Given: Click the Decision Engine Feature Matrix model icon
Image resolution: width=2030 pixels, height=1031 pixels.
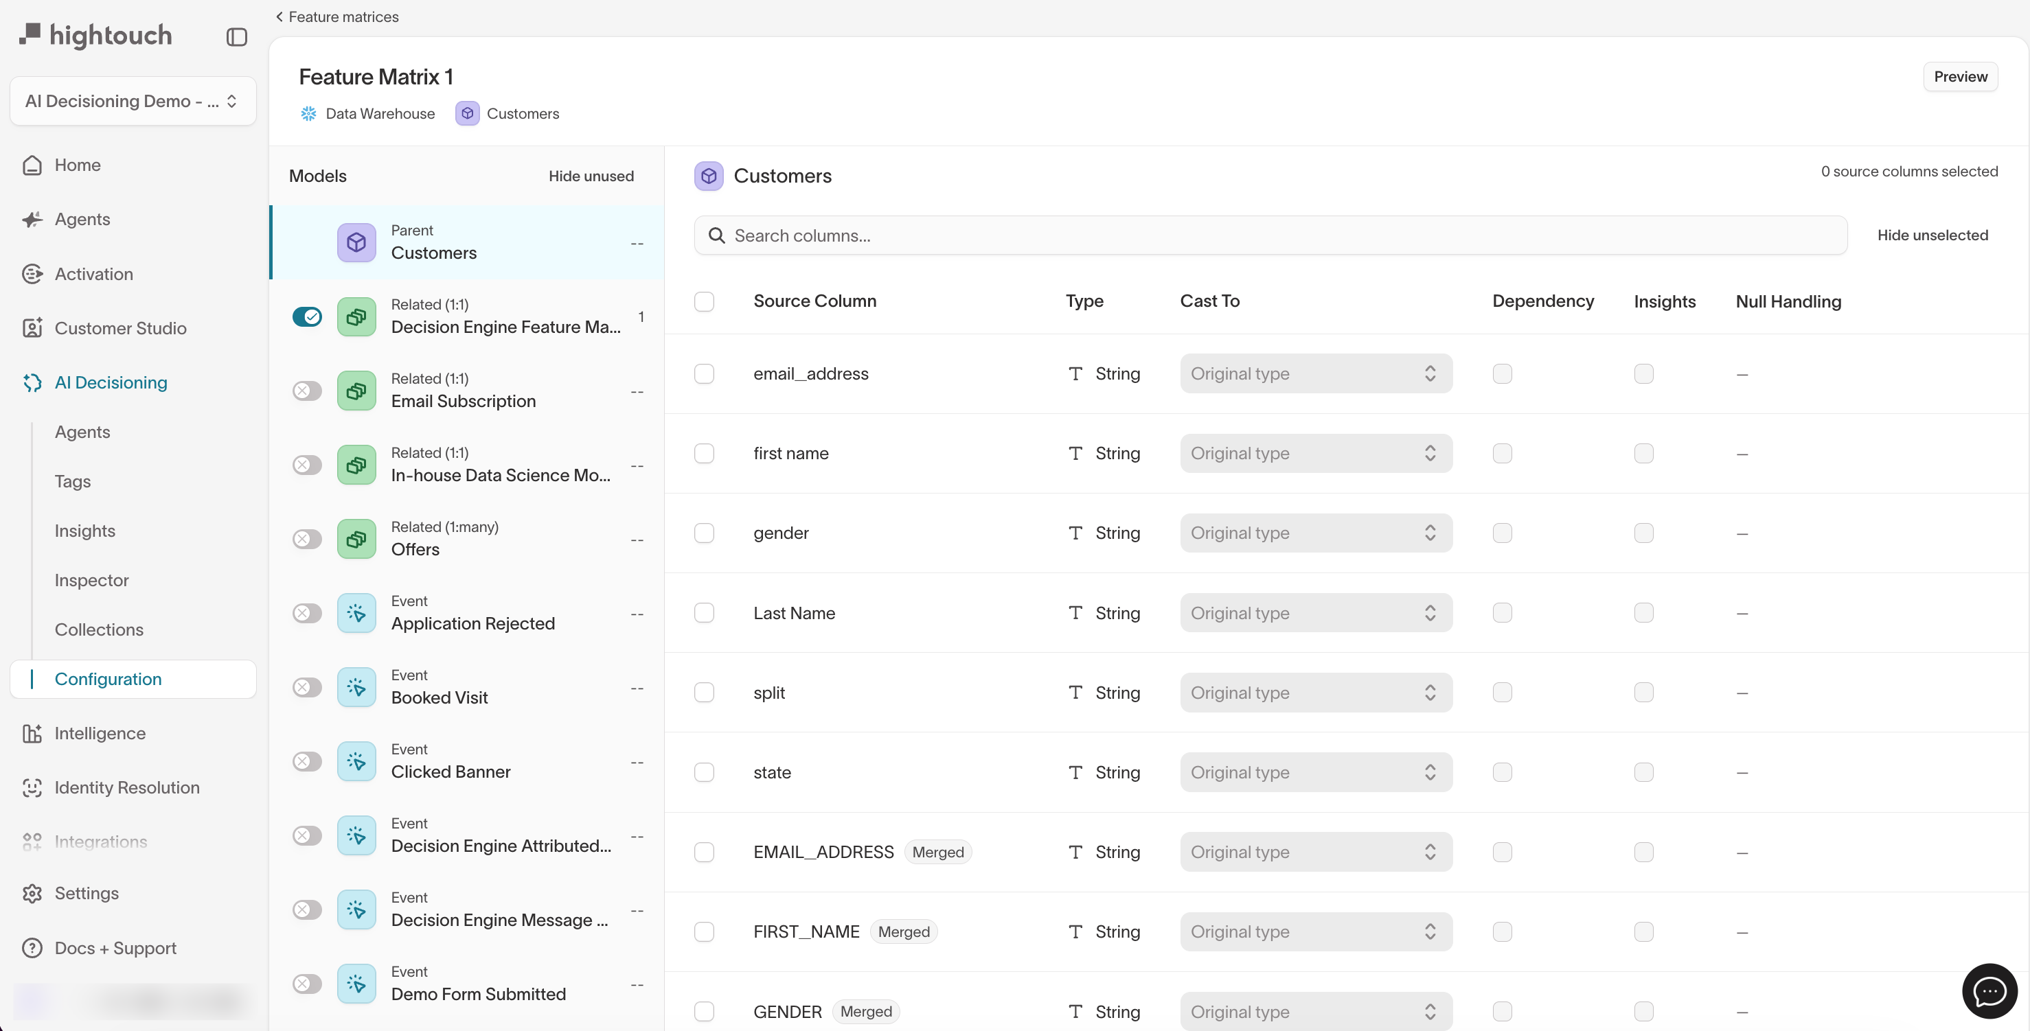Looking at the screenshot, I should (356, 316).
